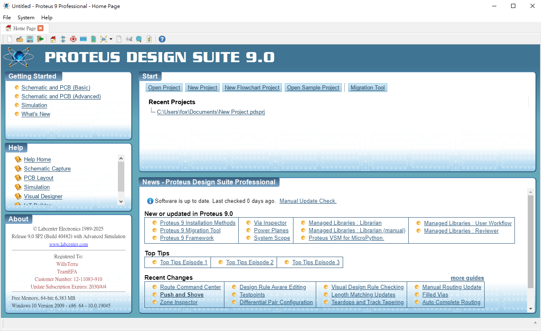
Task: Open Schematic Capture help link
Action: click(47, 168)
